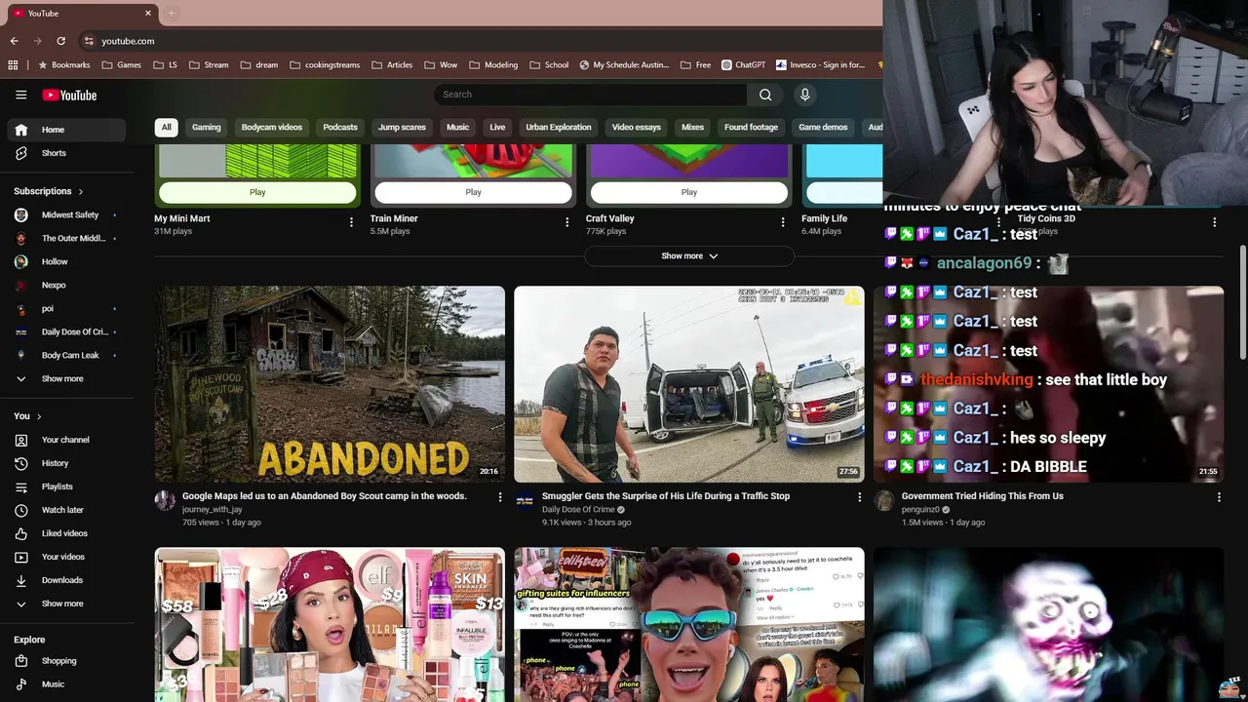
Task: Select the Gaming filter chip
Action: [x=206, y=127]
